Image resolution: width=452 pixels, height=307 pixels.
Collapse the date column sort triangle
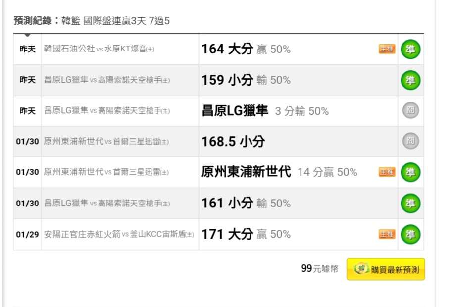[27, 35]
